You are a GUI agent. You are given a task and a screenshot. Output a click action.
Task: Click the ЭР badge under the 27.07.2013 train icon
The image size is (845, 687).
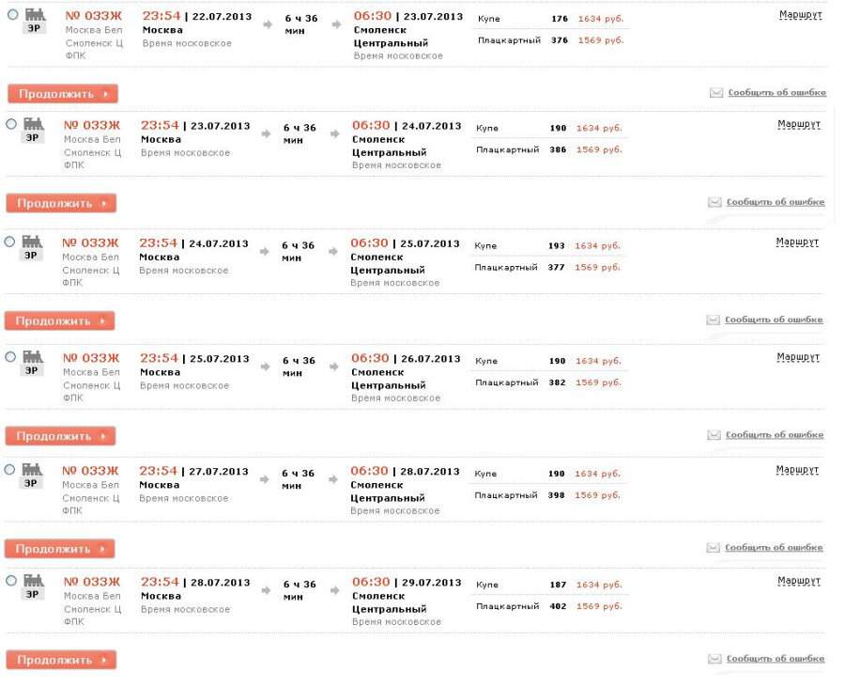click(31, 483)
